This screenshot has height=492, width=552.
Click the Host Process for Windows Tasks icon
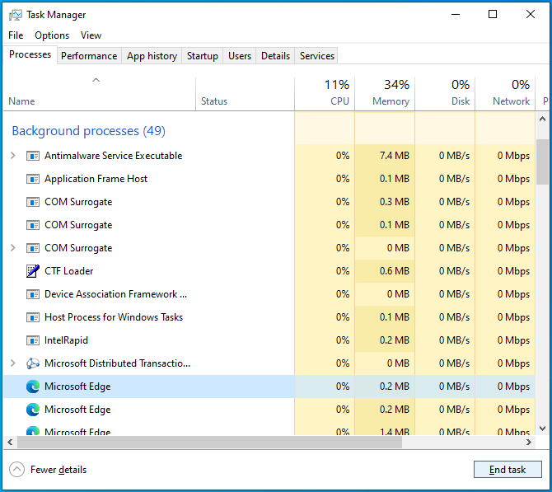(x=33, y=317)
